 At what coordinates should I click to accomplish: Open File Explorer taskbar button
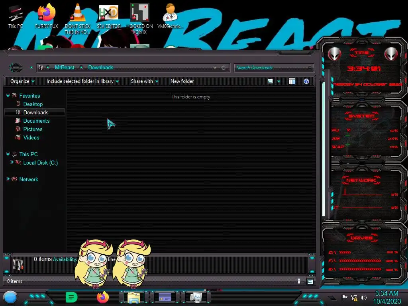134,297
